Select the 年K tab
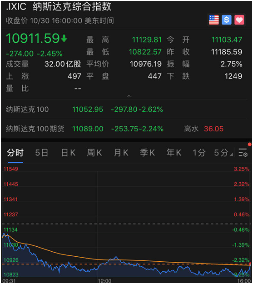This screenshot has width=253, height=284. tap(174, 153)
